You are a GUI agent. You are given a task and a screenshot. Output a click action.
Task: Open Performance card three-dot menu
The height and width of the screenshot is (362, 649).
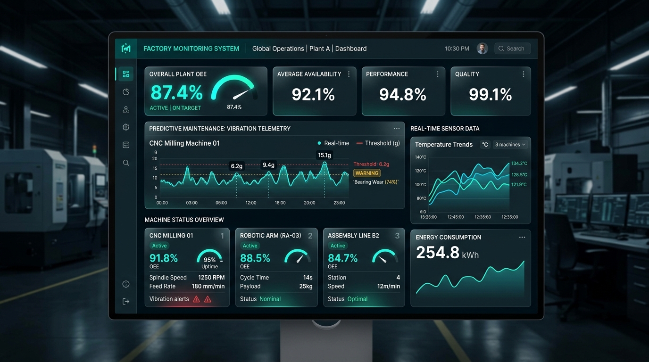tap(438, 74)
